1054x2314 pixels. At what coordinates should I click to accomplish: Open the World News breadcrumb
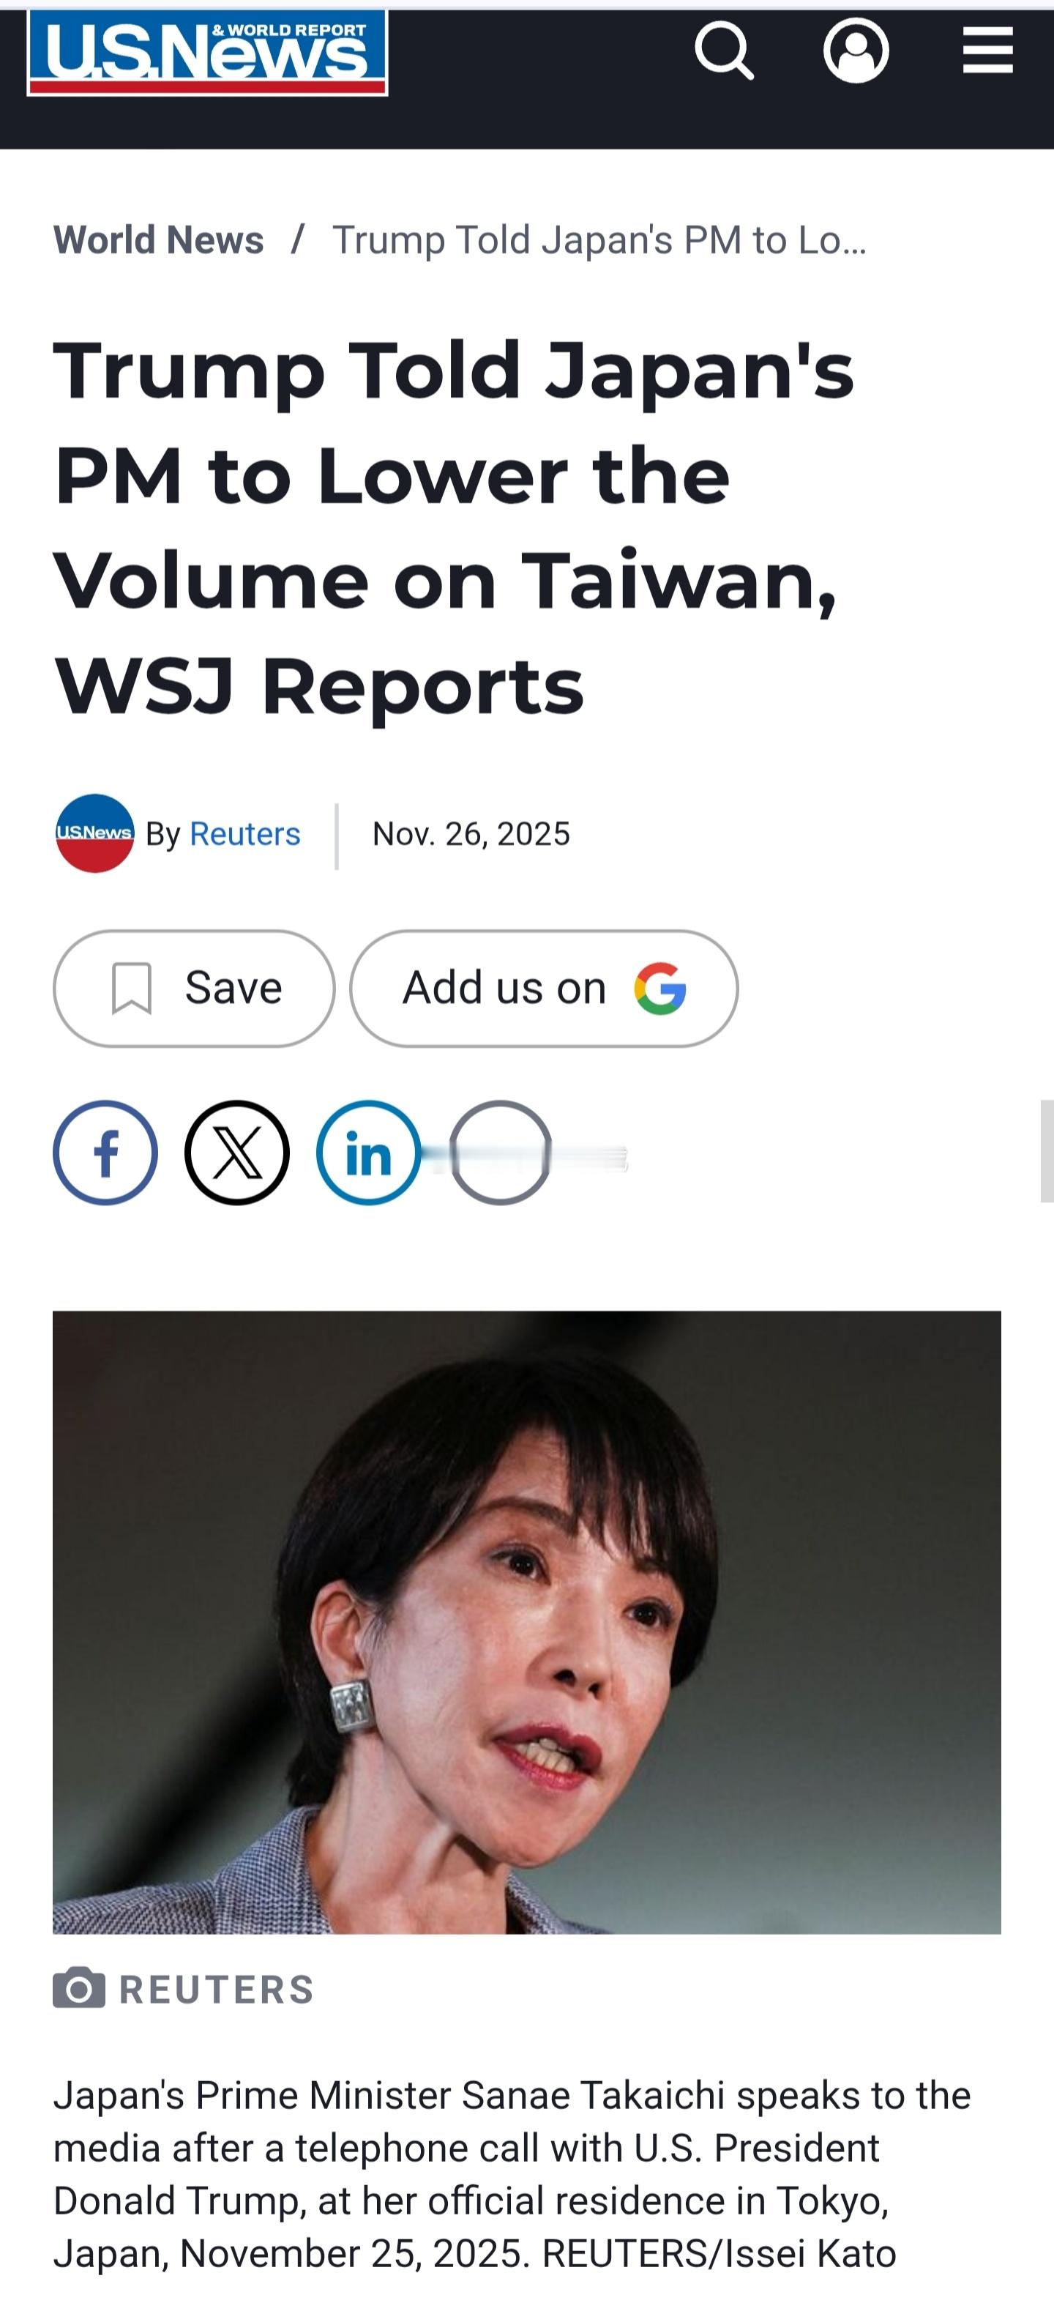(x=158, y=240)
